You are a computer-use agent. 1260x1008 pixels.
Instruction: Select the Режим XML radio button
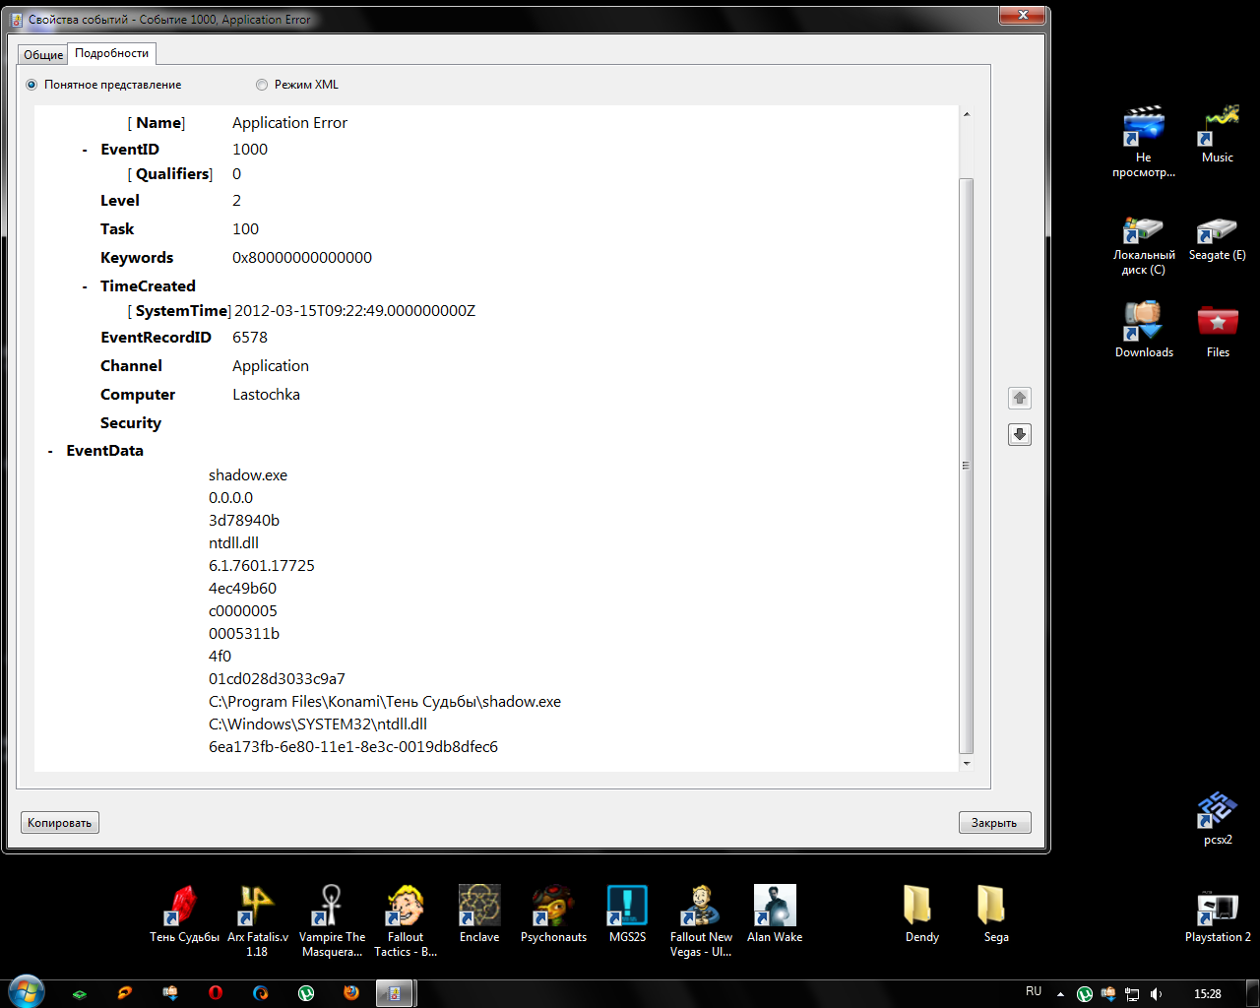262,85
